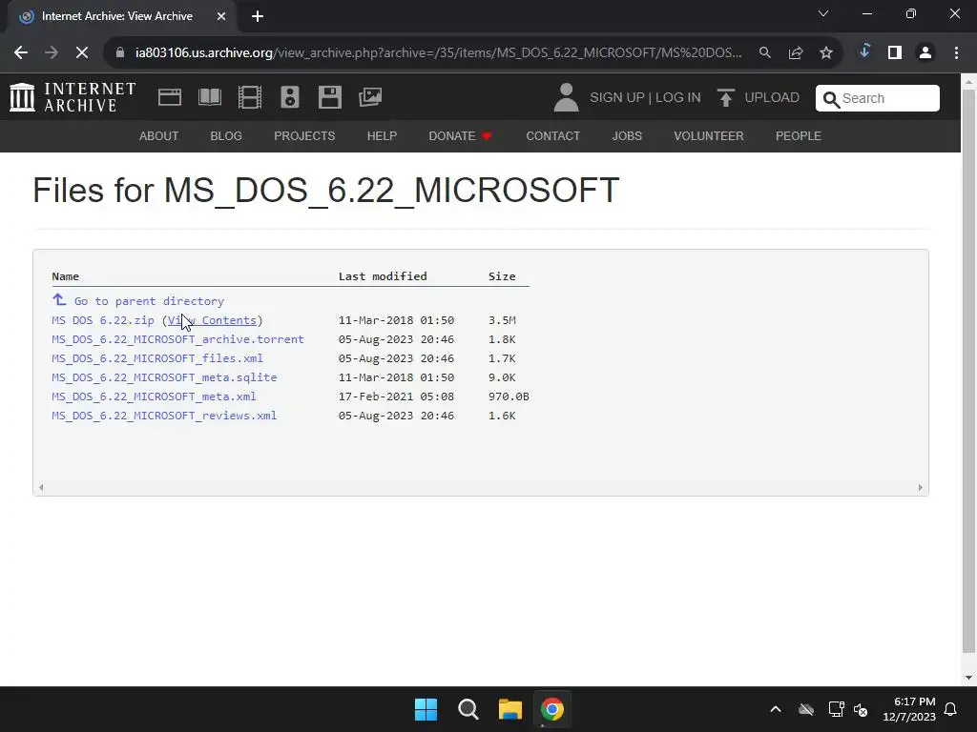The width and height of the screenshot is (977, 732).
Task: Click the browser forward arrow
Action: pos(52,53)
